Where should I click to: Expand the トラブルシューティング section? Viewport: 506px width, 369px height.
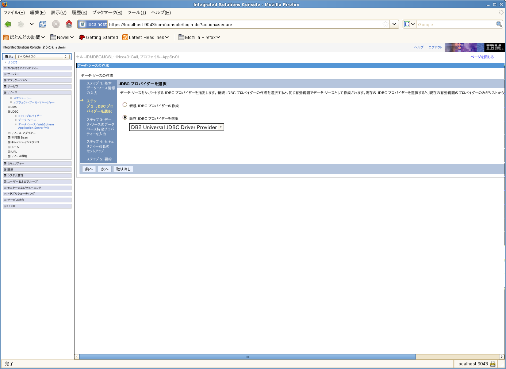(x=5, y=194)
